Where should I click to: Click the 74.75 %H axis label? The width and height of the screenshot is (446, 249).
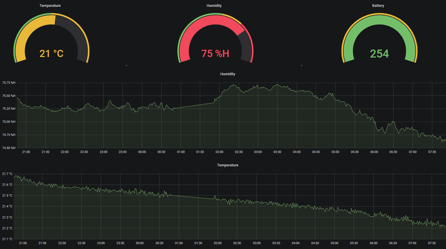pyautogui.click(x=9, y=135)
